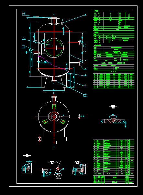143x195 pixels.
Task: Click the right hatched fillet weld detail
Action: click(79, 169)
